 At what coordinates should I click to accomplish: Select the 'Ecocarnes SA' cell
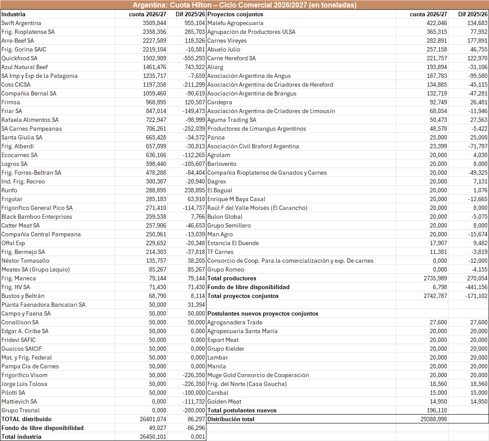pos(58,155)
